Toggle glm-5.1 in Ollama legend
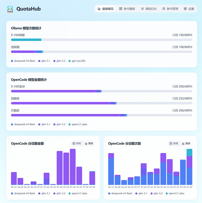 point(44,61)
